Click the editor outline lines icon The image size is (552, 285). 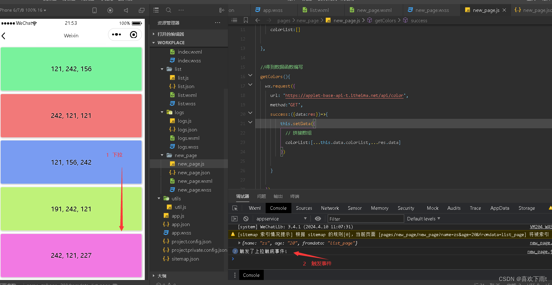234,20
